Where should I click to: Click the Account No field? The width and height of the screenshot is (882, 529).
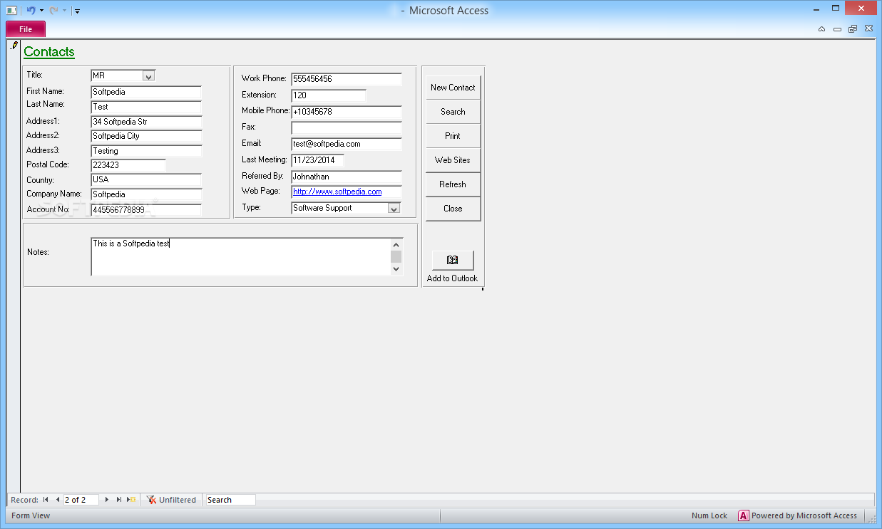146,210
